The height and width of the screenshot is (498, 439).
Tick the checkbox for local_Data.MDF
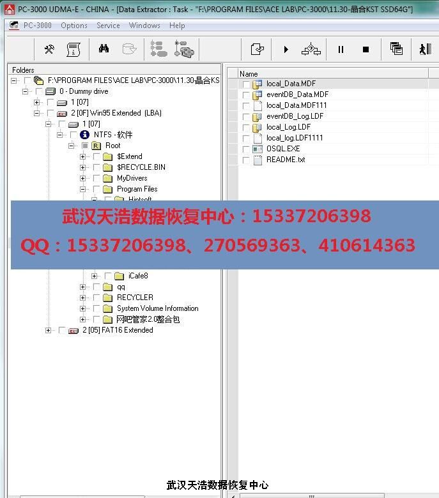pyautogui.click(x=246, y=84)
